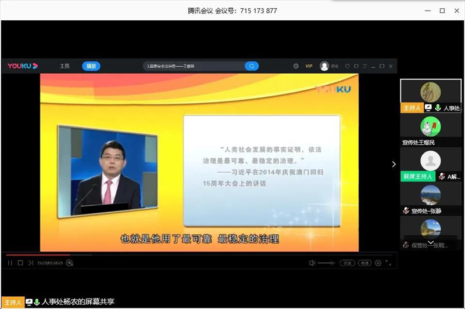This screenshot has width=465, height=309.
Task: Click the round icon beside the playback time
Action: (69, 263)
